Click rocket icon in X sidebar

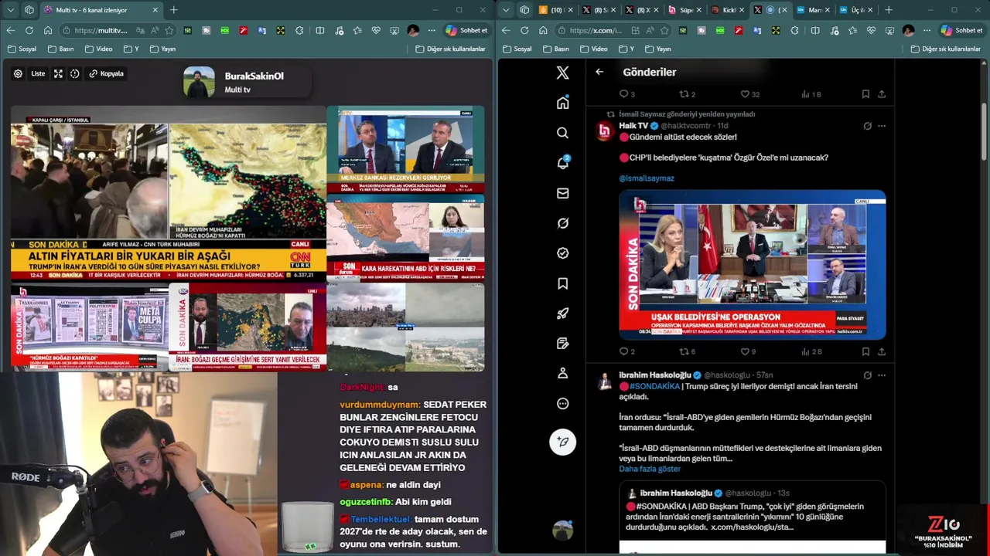563,314
